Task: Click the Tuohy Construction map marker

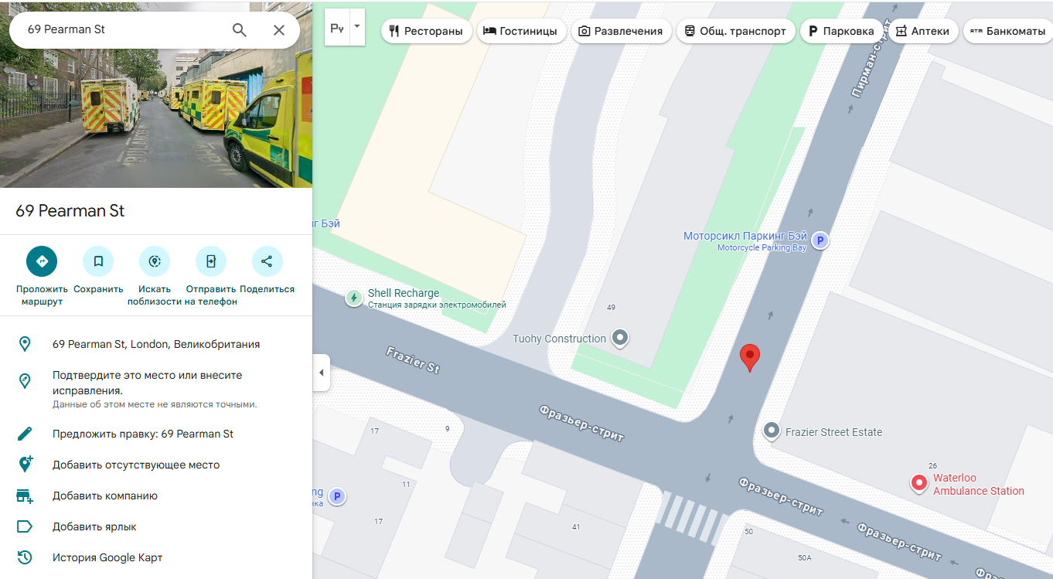Action: pos(620,338)
